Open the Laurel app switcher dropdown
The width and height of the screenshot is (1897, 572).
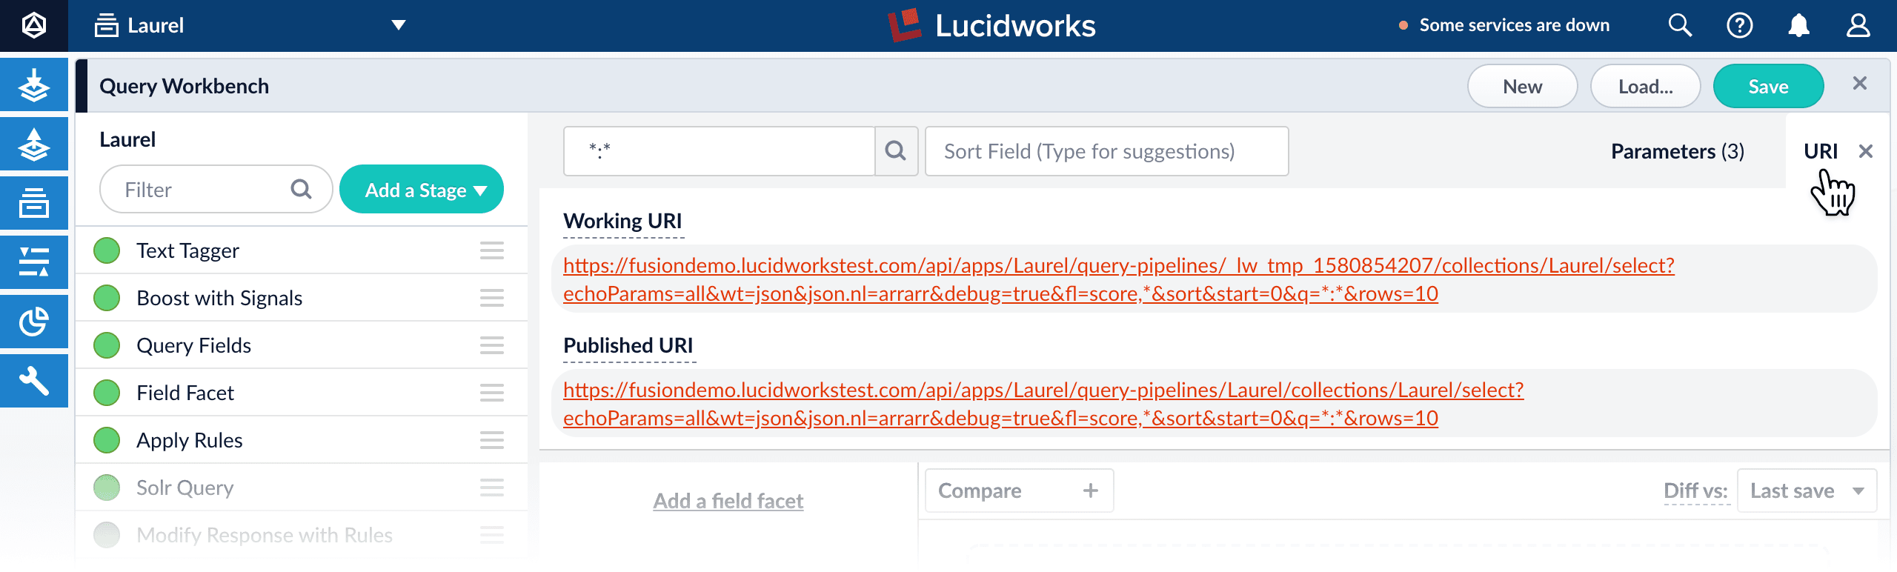pos(398,24)
